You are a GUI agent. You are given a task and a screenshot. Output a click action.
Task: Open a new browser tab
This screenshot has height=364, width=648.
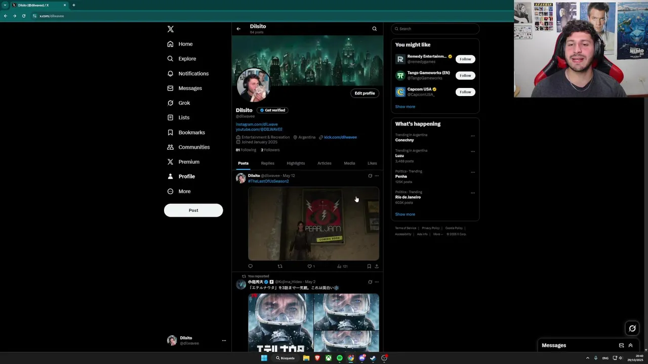(73, 5)
